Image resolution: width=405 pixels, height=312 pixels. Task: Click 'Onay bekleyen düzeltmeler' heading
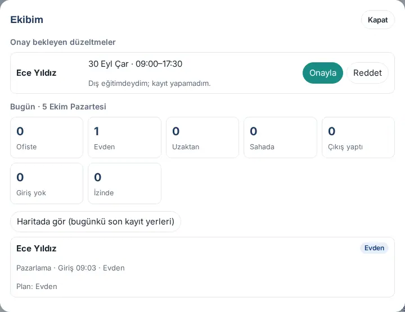click(63, 42)
